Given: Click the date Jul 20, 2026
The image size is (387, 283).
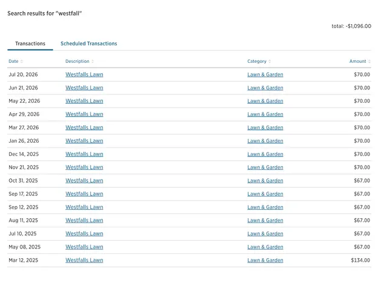Looking at the screenshot, I should (23, 74).
